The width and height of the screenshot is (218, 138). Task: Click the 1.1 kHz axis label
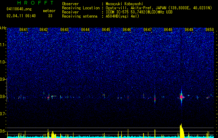coord(3,45)
